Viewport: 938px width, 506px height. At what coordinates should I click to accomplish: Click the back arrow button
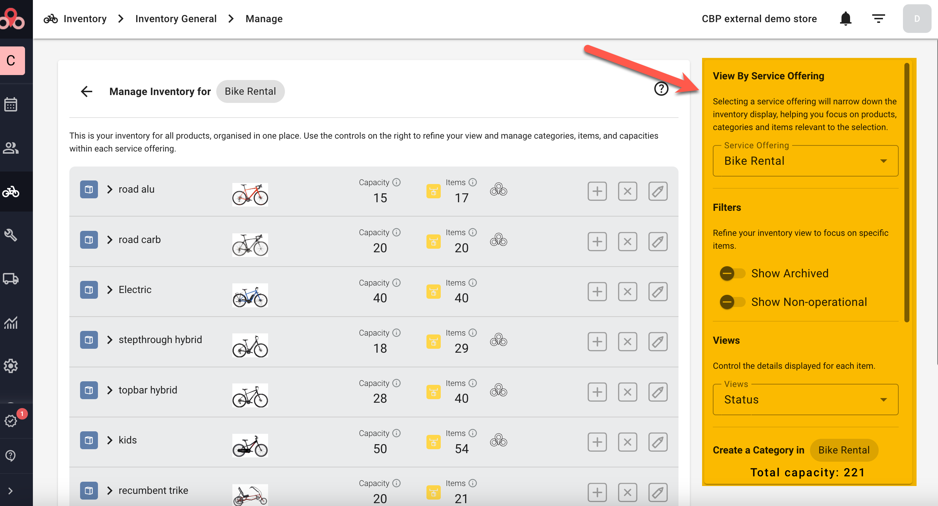[x=87, y=91]
